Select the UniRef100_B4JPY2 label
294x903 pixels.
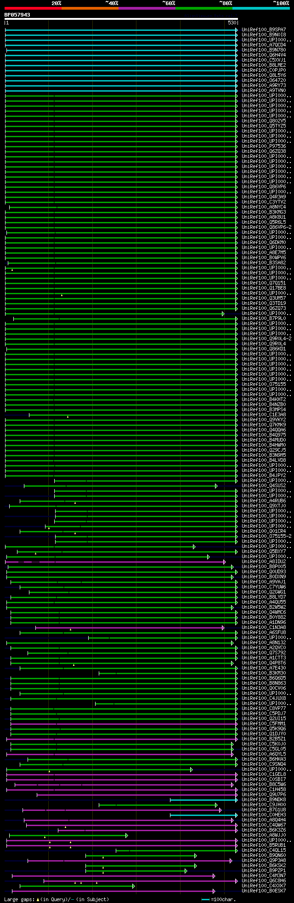pyautogui.click(x=264, y=476)
